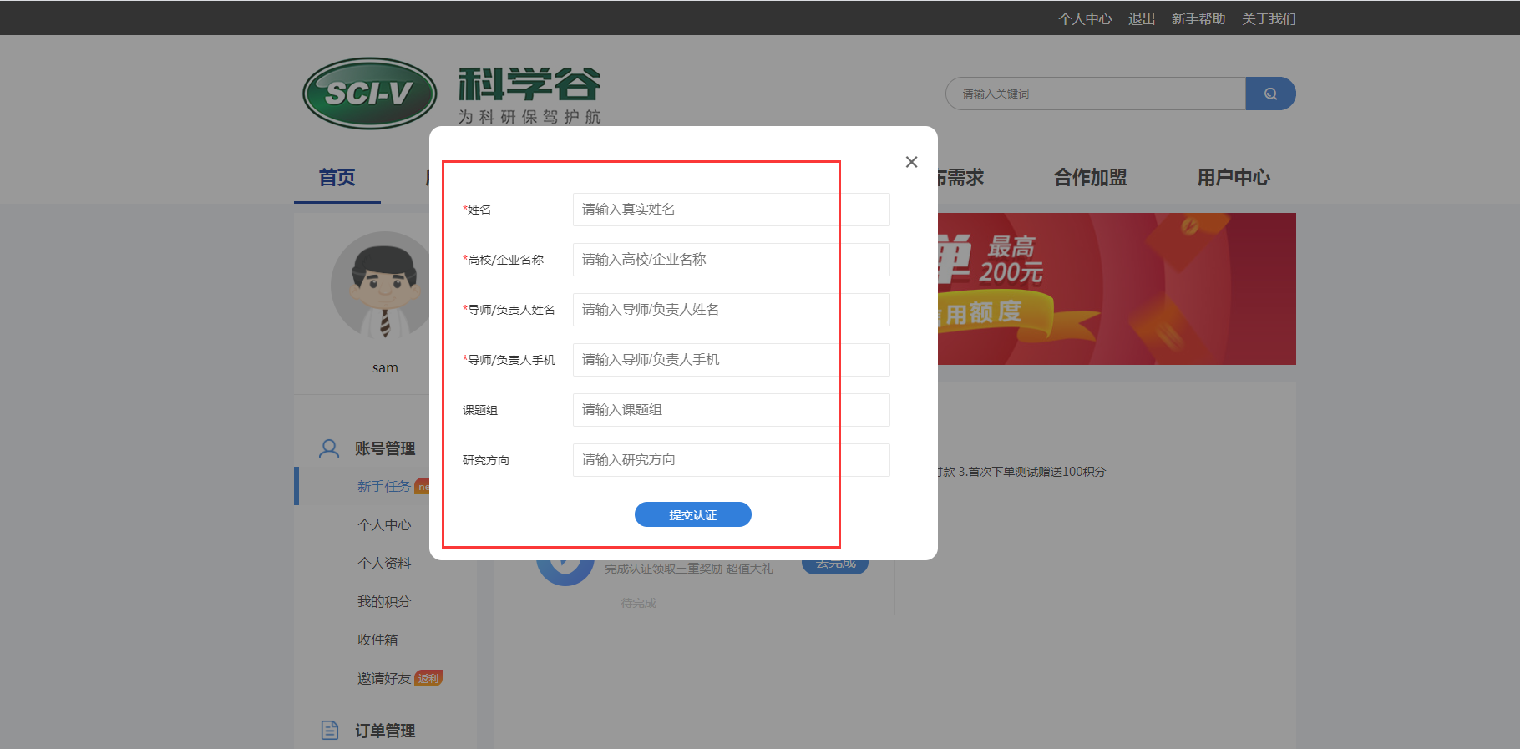Screen dimensions: 1520x749
Task: Switch to the 合作加盟 tab
Action: click(x=1090, y=178)
